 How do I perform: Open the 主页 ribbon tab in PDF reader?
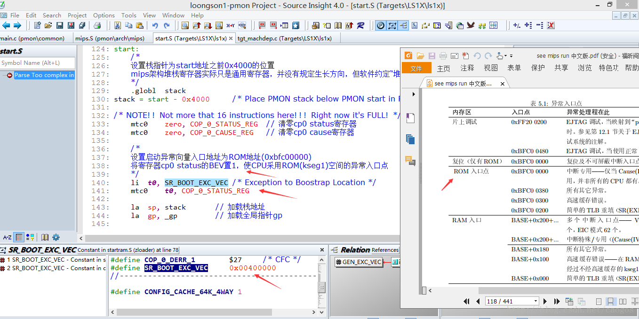tap(444, 68)
